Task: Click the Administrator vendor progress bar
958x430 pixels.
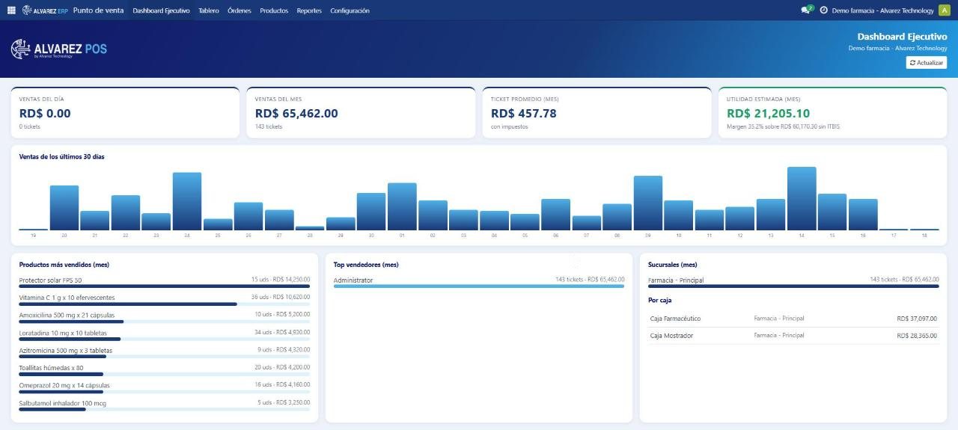Action: point(479,286)
